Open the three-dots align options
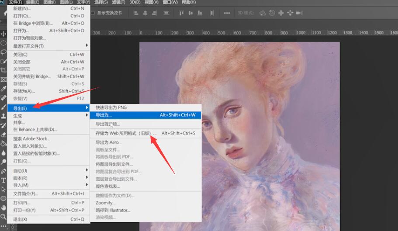Screen dimensions: 398x231 point(227,13)
